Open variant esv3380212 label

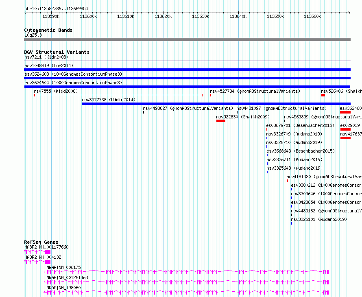(x=326, y=185)
